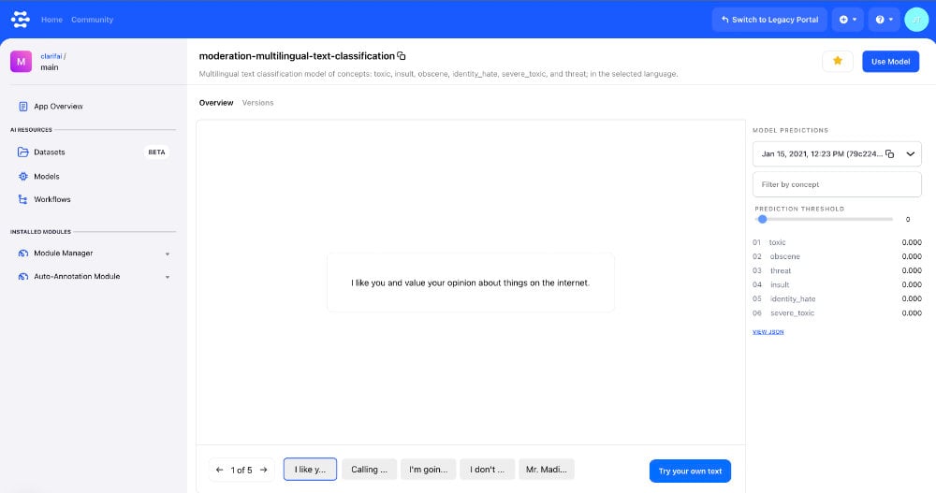The height and width of the screenshot is (493, 936).
Task: Click the Filter by concept field
Action: (x=837, y=184)
